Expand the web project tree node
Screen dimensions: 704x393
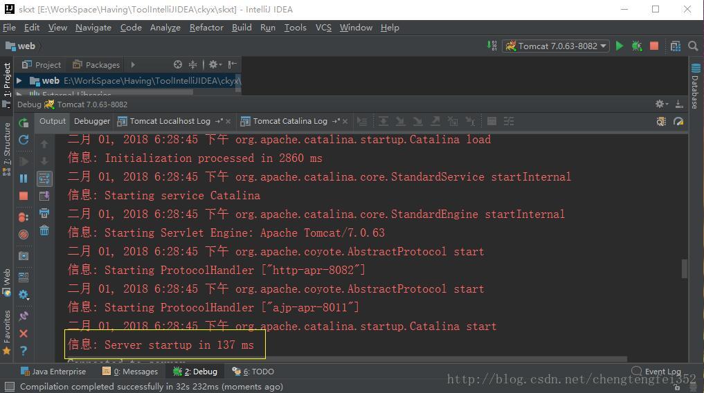point(19,81)
